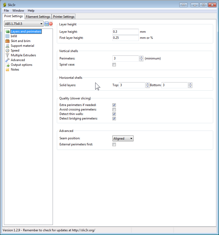Open the Window menu
This screenshot has height=235, width=219.
[18, 11]
